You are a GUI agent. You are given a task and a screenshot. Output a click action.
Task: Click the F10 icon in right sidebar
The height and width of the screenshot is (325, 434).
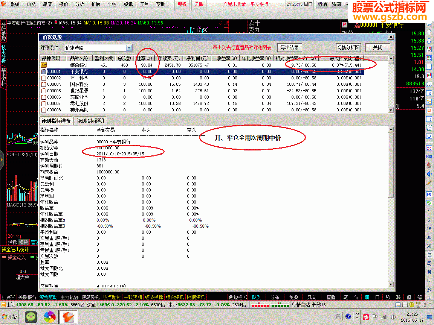pyautogui.click(x=429, y=93)
